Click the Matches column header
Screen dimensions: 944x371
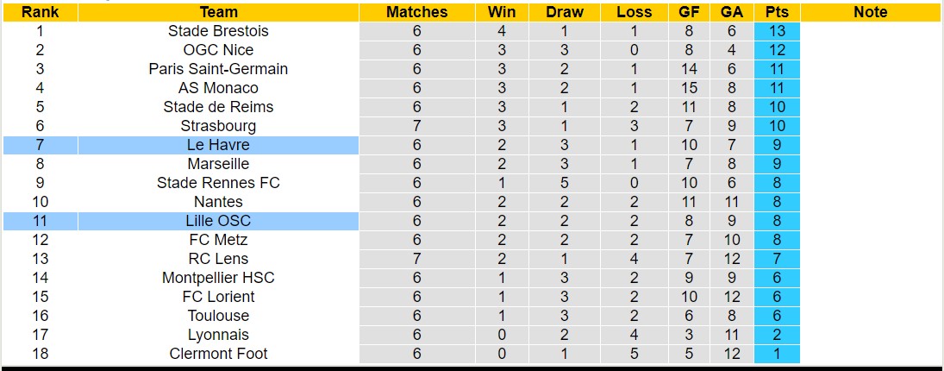coord(416,12)
